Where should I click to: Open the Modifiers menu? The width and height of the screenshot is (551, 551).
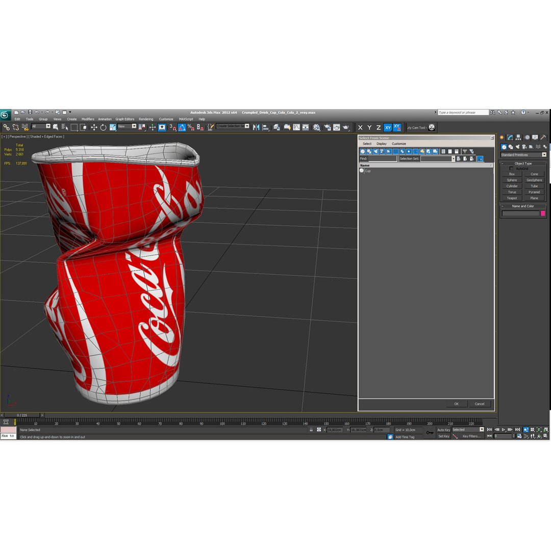88,119
